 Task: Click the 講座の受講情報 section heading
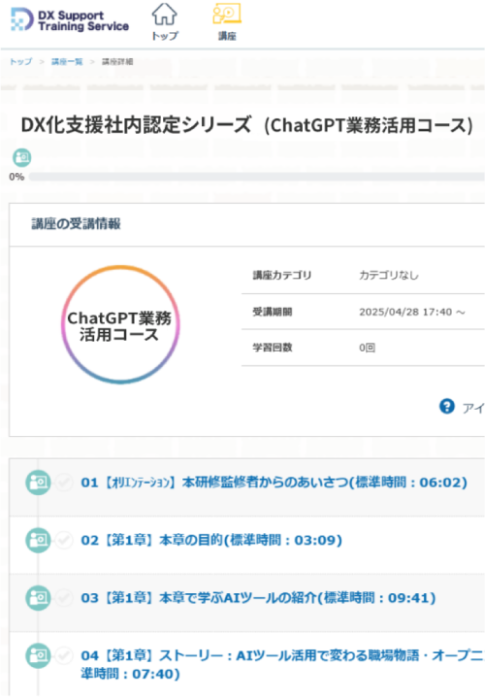(77, 224)
